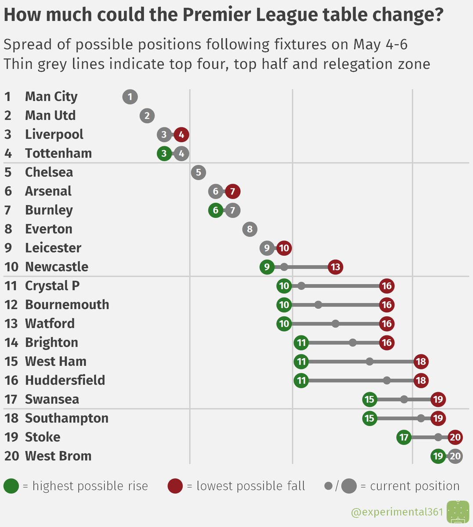Select Man City's grey position 1 marker
This screenshot has height=527, width=473.
130,97
